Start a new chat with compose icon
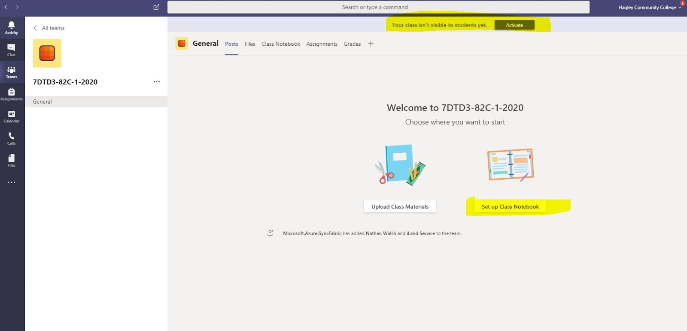Screen dimensions: 687x331 [x=156, y=7]
